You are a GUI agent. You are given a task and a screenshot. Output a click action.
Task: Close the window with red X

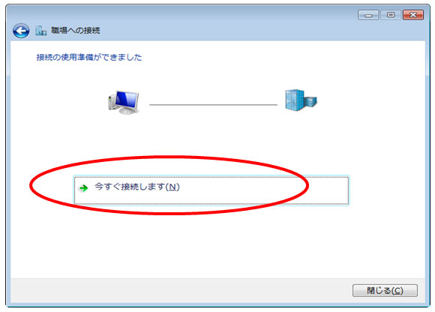[x=413, y=15]
